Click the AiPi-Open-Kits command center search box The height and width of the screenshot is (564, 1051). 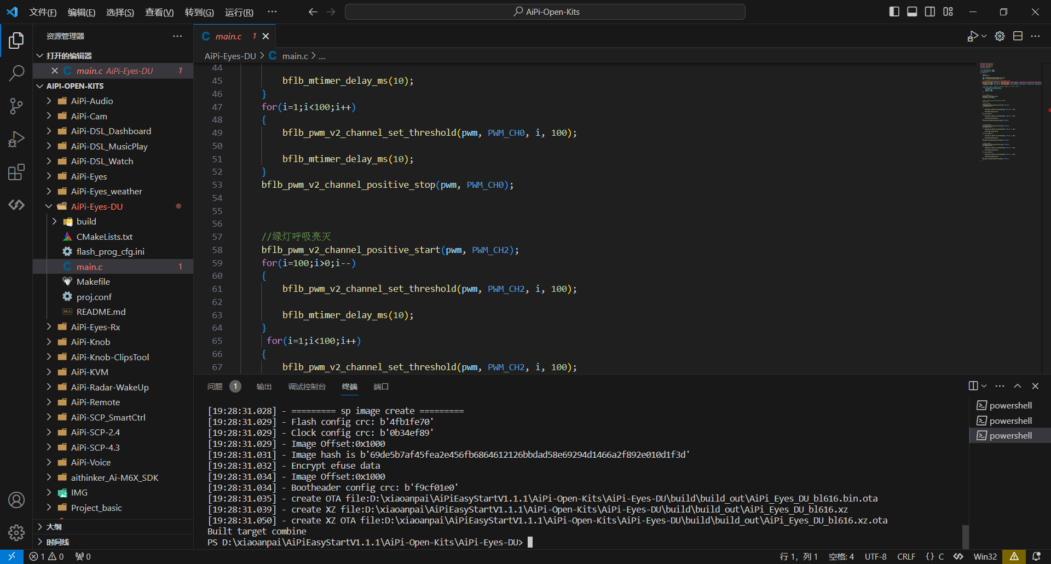(545, 11)
